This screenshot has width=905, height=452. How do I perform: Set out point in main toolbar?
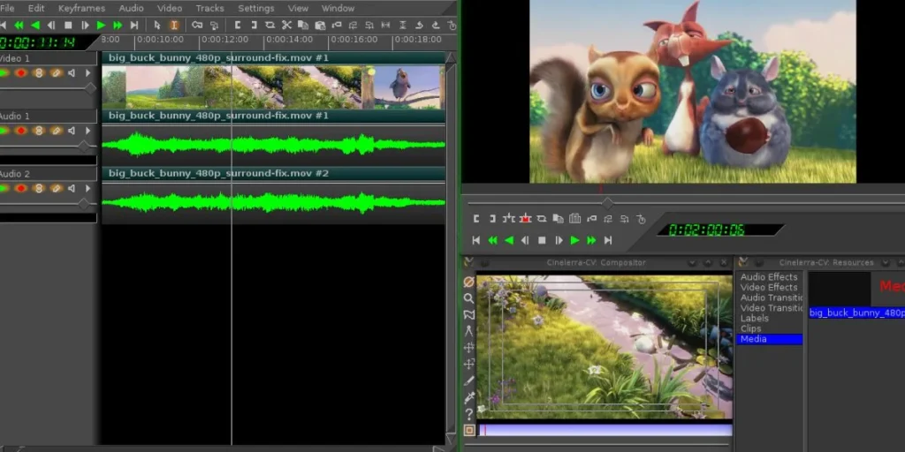point(254,26)
